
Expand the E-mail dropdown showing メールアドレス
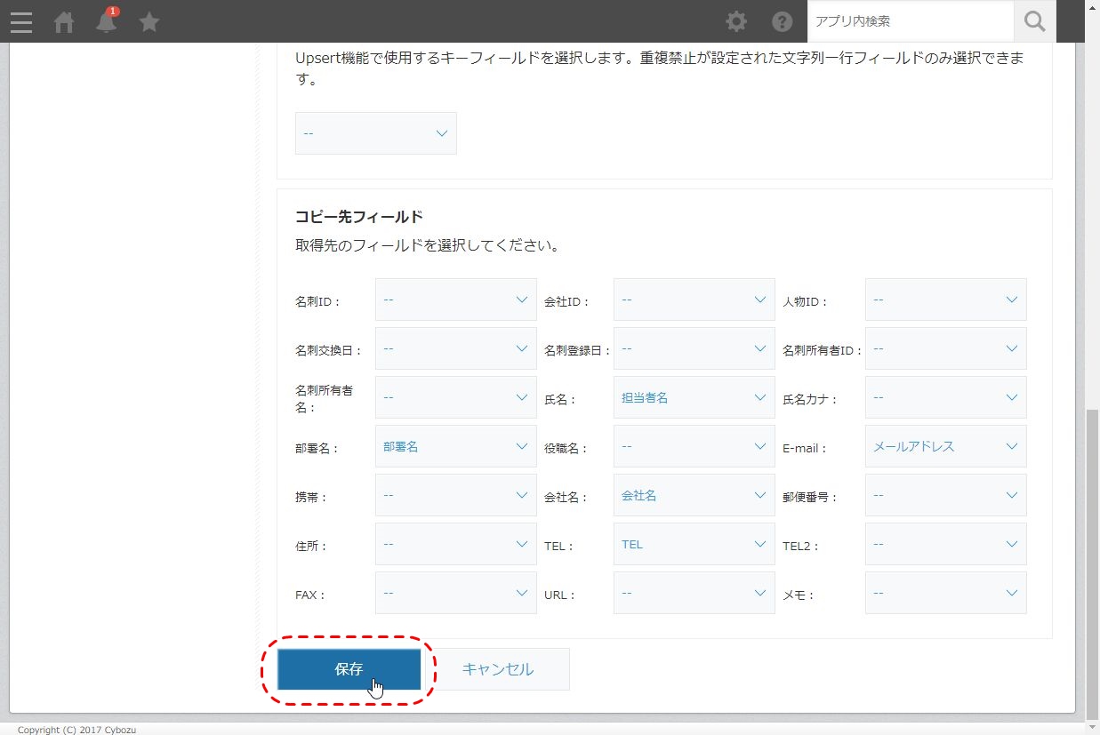click(945, 447)
